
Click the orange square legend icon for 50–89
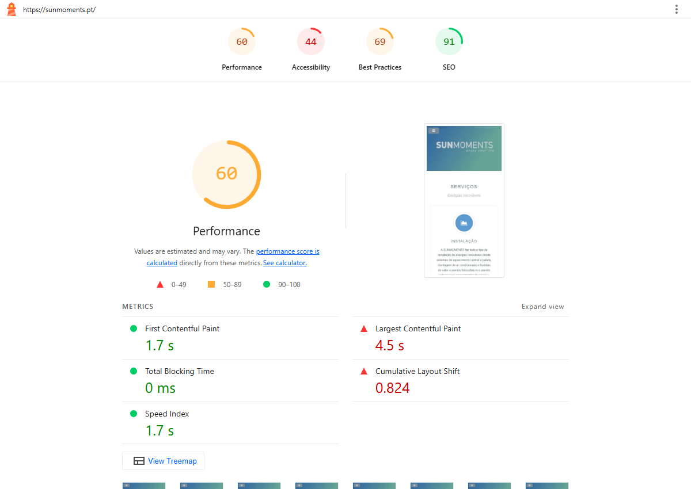211,284
